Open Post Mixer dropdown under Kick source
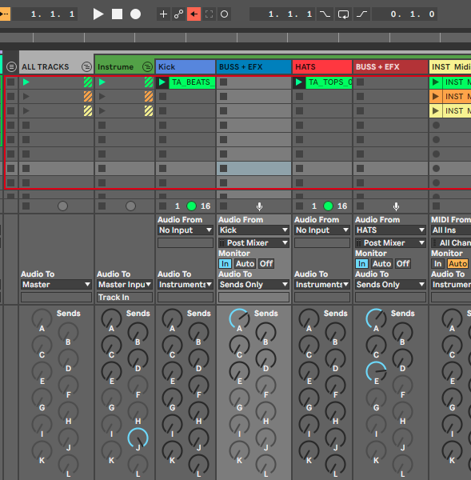471x480 pixels. [253, 243]
